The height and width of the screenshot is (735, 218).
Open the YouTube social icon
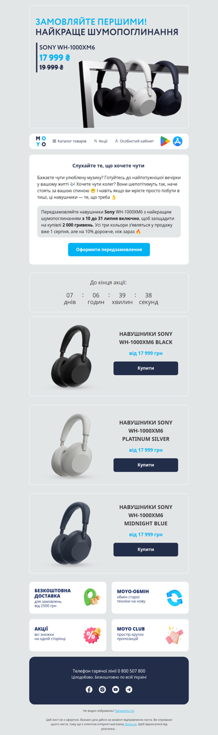tap(116, 689)
